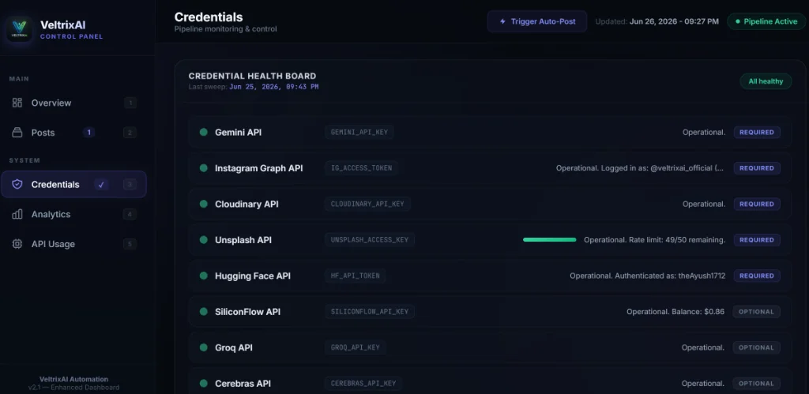The height and width of the screenshot is (394, 809).
Task: Click the SILICONFLOW_API_KEY variable chip
Action: point(370,311)
